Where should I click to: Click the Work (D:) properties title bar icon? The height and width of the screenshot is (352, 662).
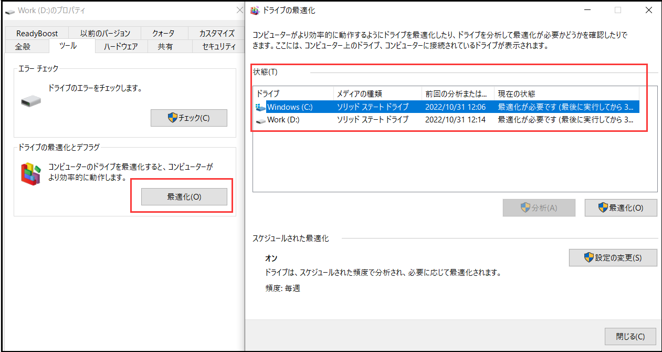point(10,11)
